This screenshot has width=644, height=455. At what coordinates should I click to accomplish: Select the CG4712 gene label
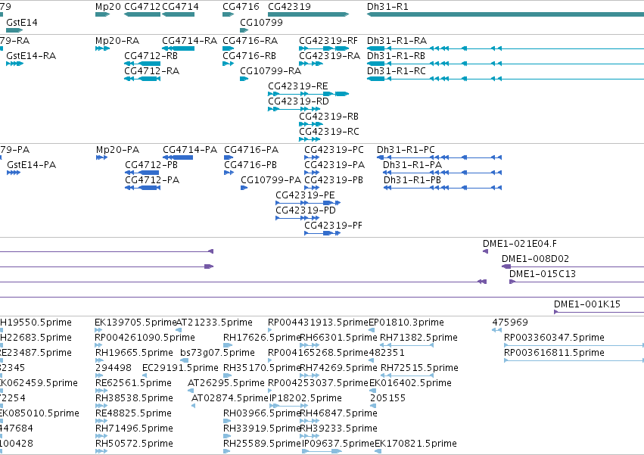(142, 7)
